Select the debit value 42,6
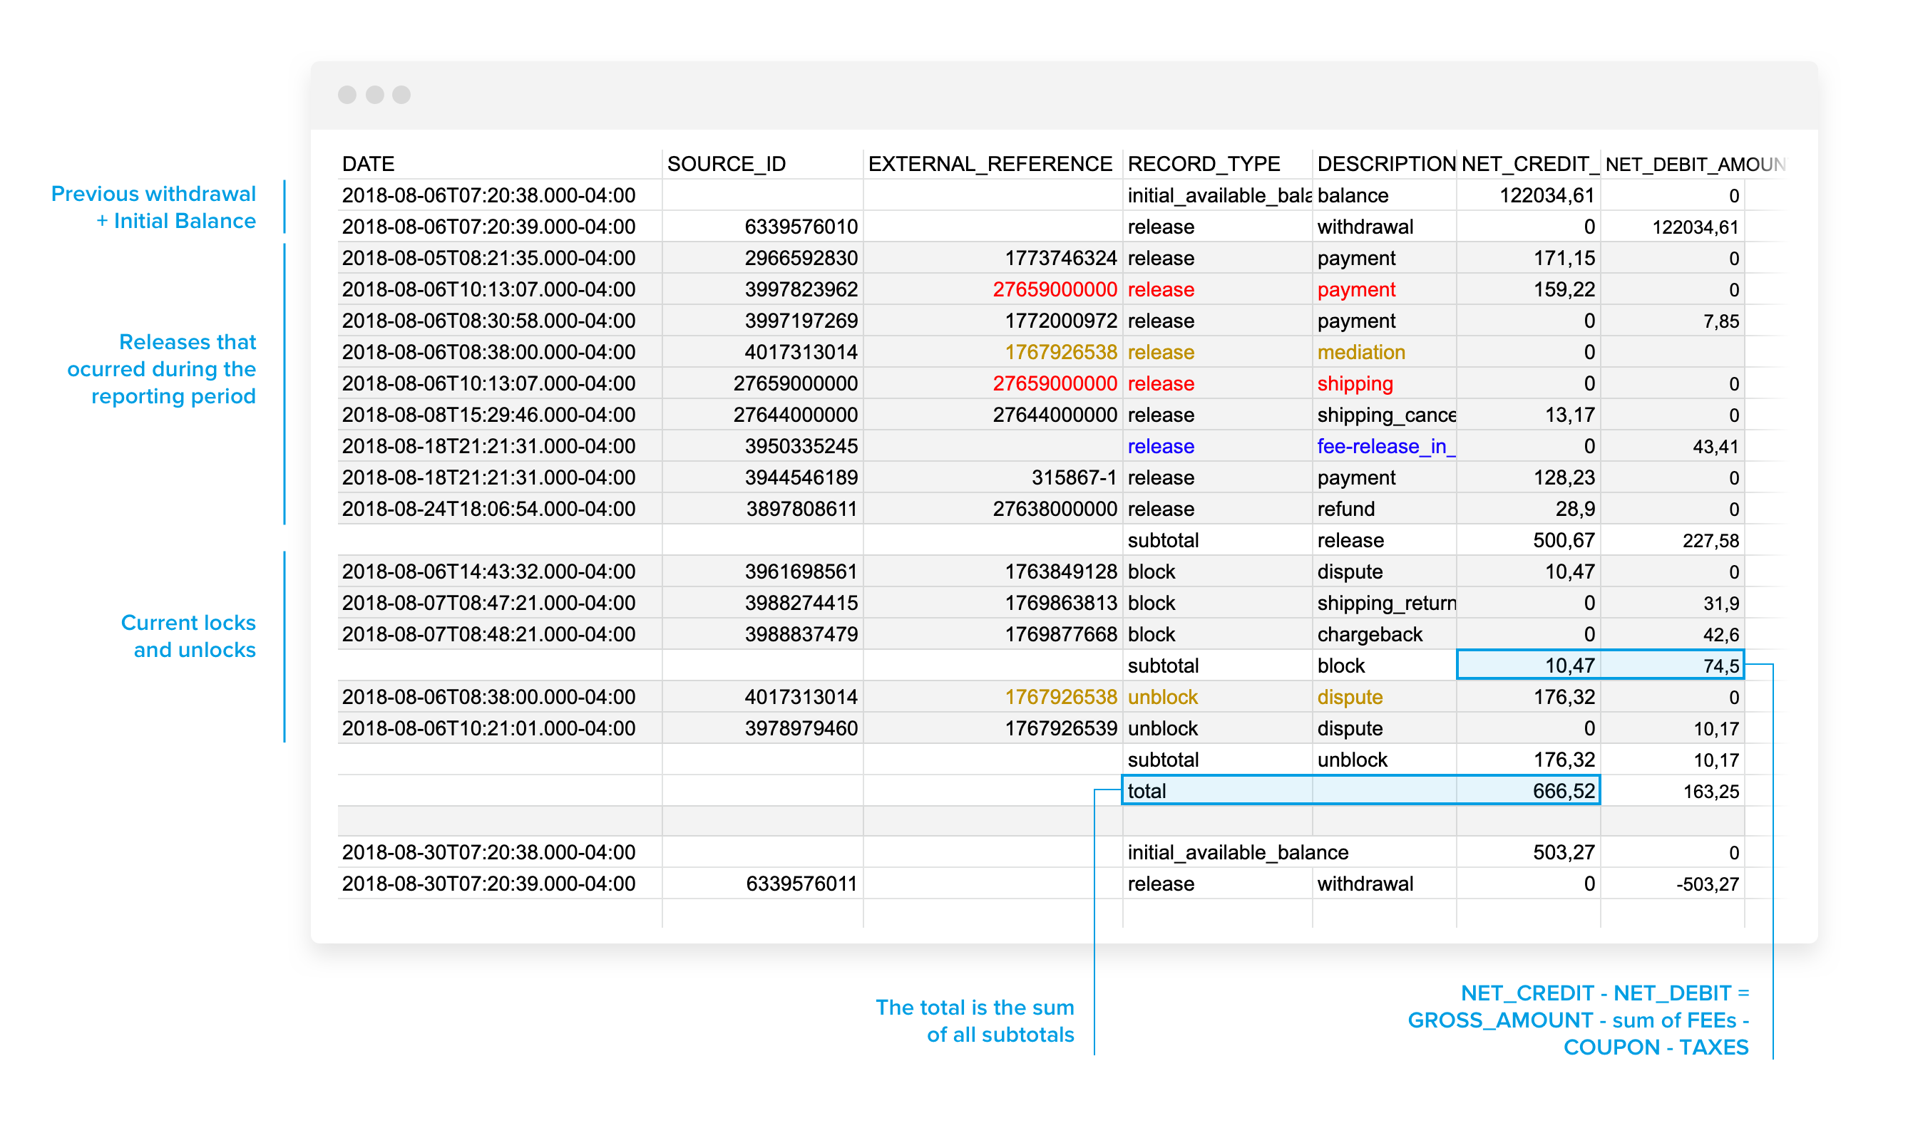 [1720, 634]
